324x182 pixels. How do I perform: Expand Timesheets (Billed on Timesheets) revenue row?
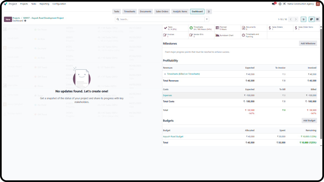pos(165,74)
